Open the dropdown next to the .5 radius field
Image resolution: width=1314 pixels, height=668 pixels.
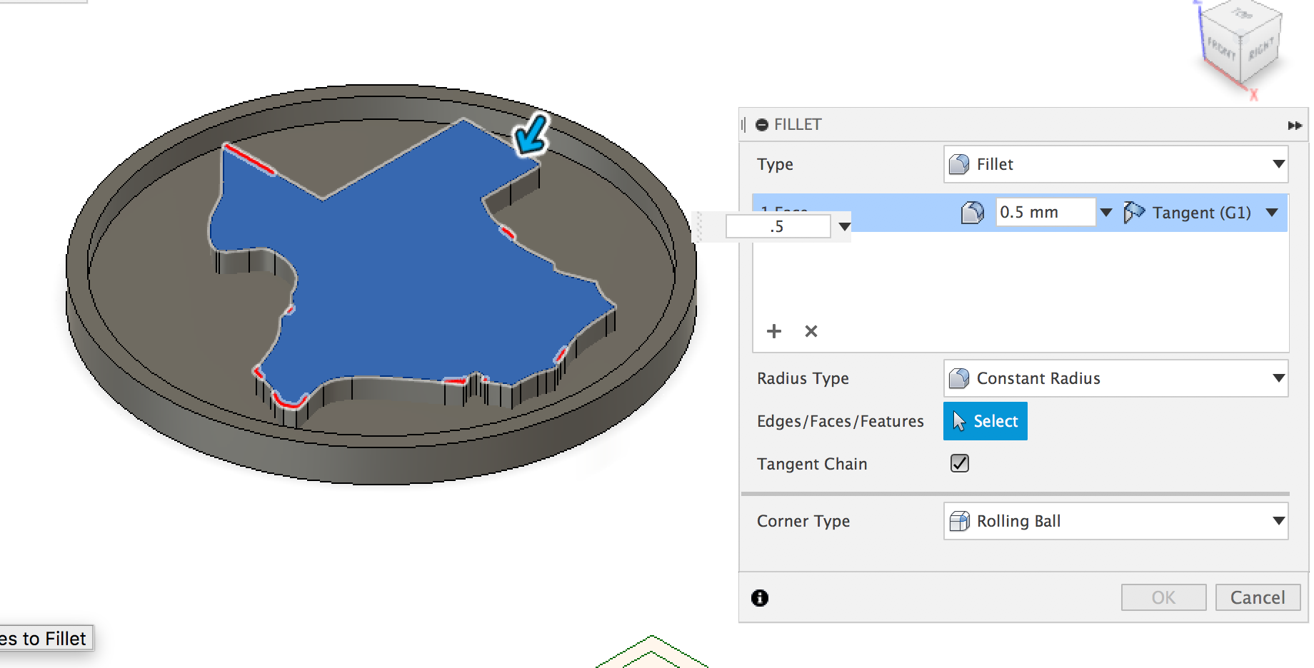(x=844, y=226)
